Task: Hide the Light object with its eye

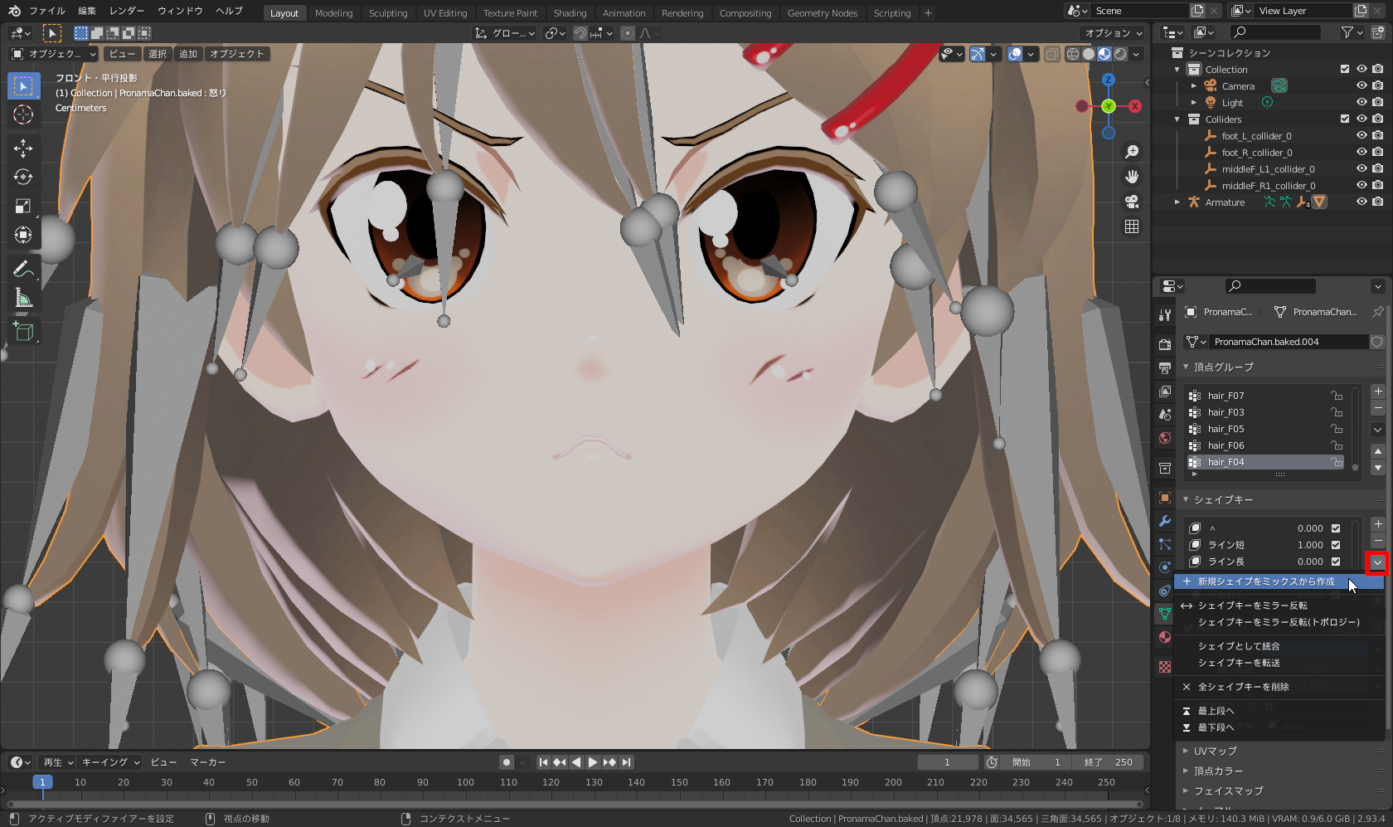Action: point(1361,103)
